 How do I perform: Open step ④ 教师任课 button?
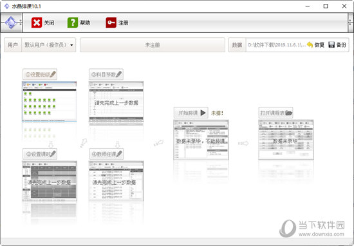tap(106, 154)
